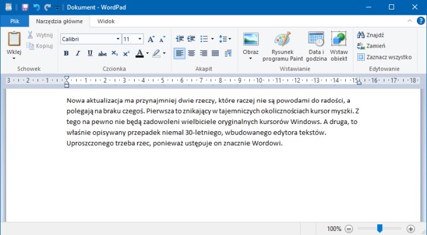427x235 pixels.
Task: Apply text highlight color marker
Action: 157,53
